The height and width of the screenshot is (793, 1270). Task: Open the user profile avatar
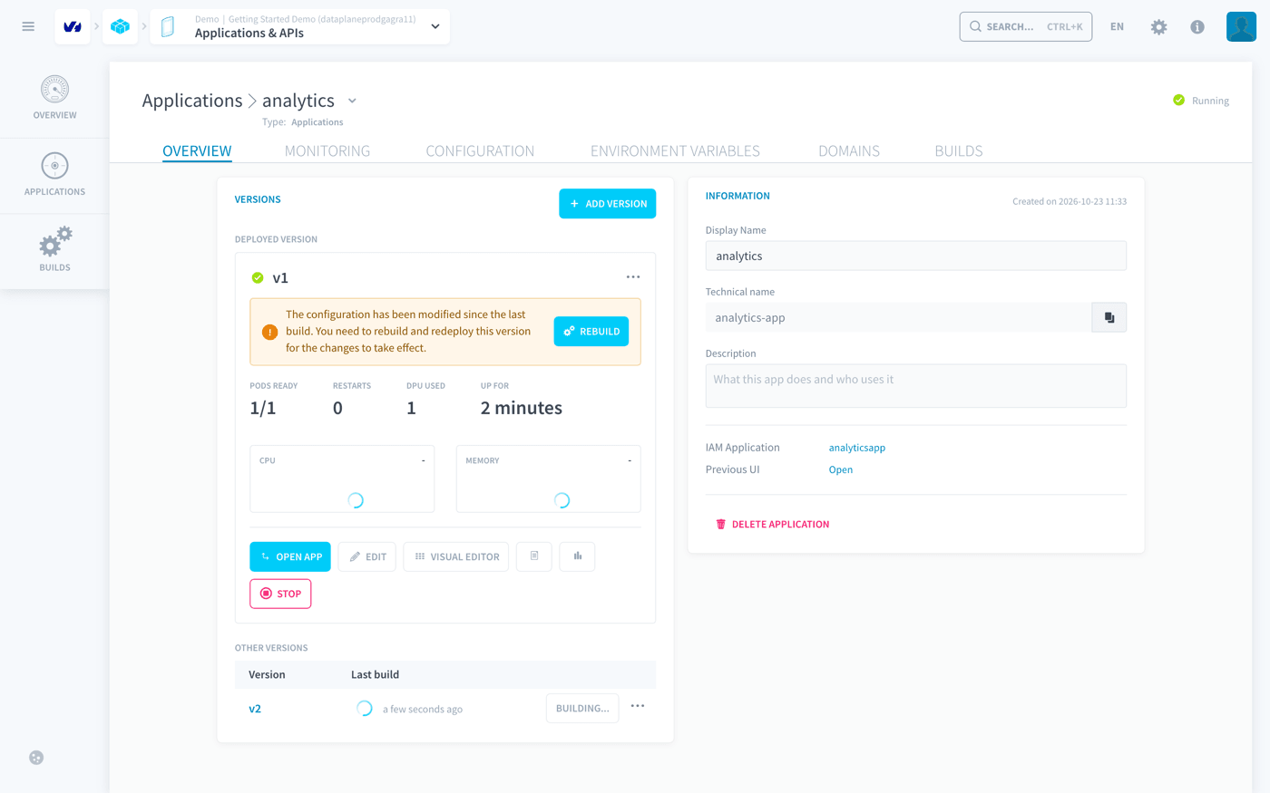pos(1241,27)
